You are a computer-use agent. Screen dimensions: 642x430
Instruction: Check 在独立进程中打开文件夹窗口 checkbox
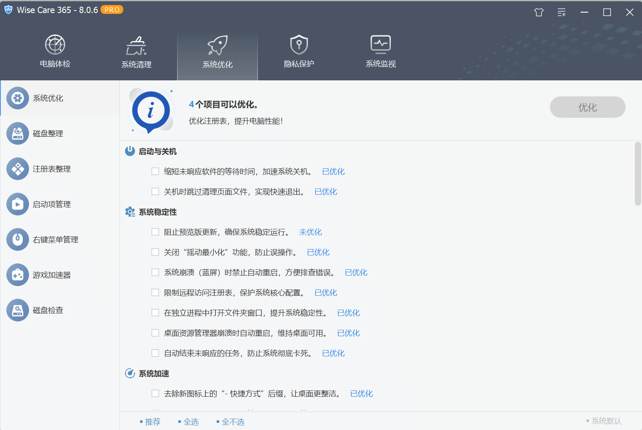click(155, 313)
